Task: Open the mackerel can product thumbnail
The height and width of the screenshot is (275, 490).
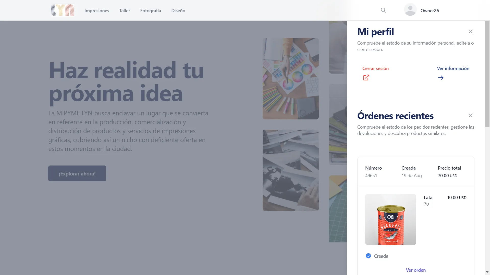Action: [390, 219]
